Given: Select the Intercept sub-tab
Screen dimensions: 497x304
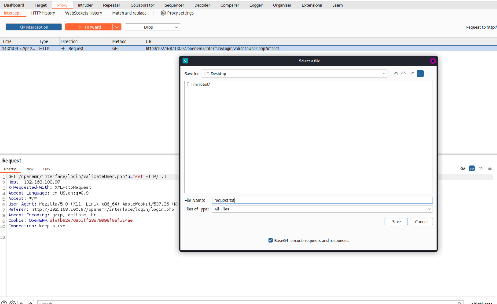Looking at the screenshot, I should coord(12,13).
